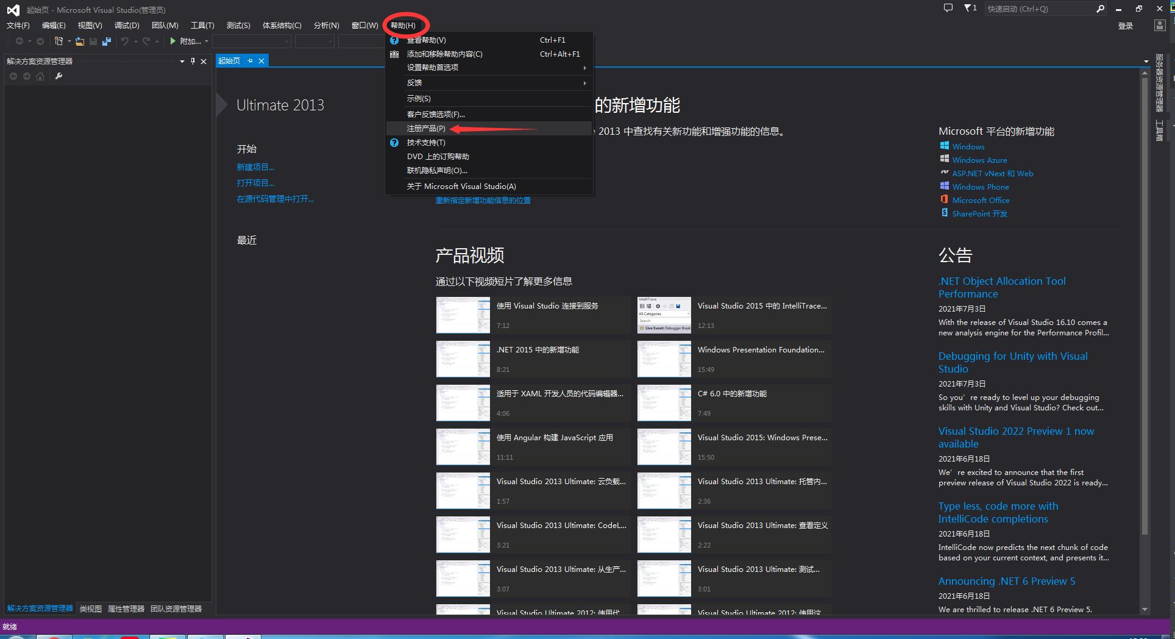The image size is (1175, 639).
Task: Open the File menu
Action: click(x=18, y=26)
